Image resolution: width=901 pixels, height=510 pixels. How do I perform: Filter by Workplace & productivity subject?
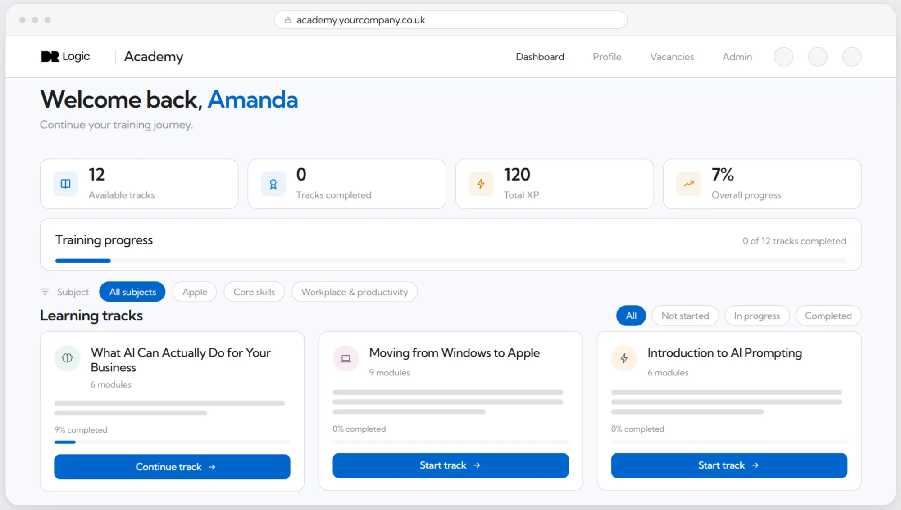355,292
